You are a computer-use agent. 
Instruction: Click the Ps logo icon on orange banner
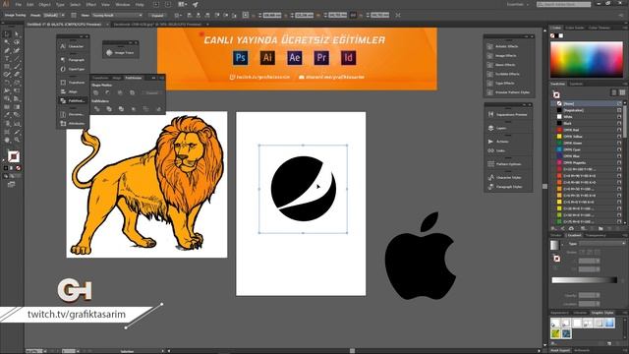click(240, 58)
